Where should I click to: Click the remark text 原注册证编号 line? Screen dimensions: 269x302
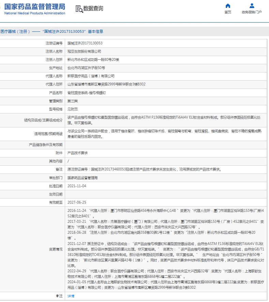pyautogui.click(x=145, y=169)
